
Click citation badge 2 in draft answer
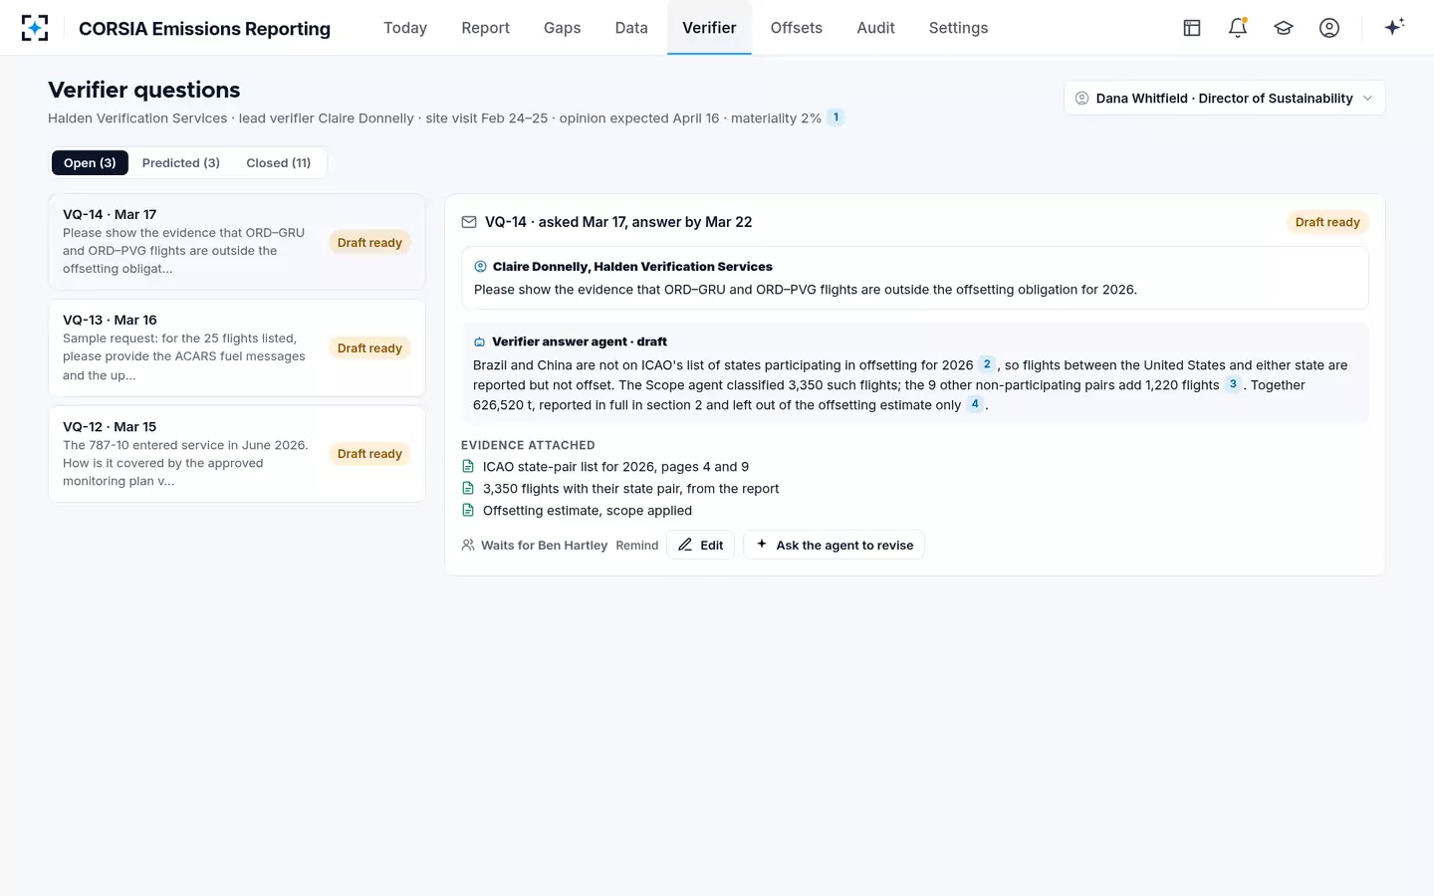(x=987, y=364)
